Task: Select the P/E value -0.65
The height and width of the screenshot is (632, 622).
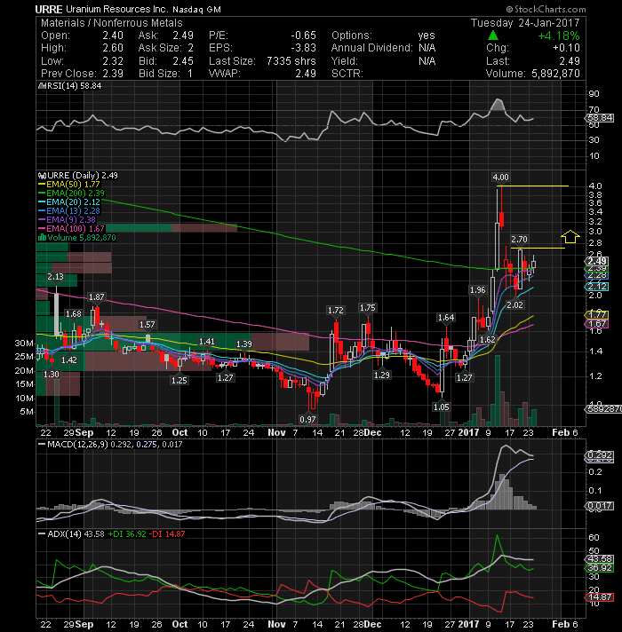Action: 303,36
